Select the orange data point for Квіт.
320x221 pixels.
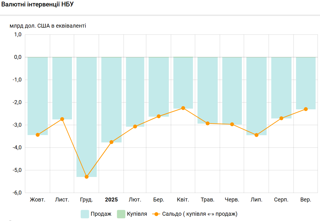pyautogui.click(x=183, y=108)
